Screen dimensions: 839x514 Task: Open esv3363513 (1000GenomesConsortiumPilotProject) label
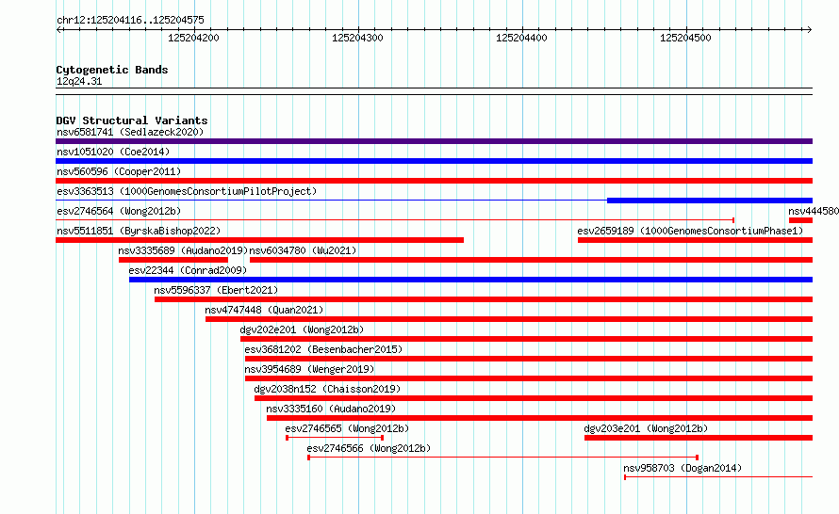click(187, 191)
